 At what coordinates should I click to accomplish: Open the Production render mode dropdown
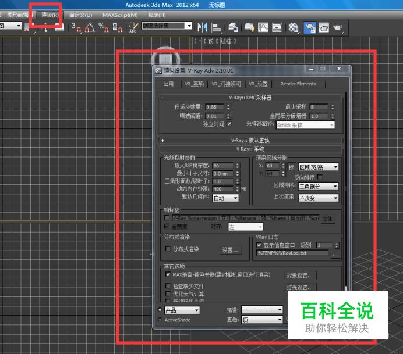(182, 310)
